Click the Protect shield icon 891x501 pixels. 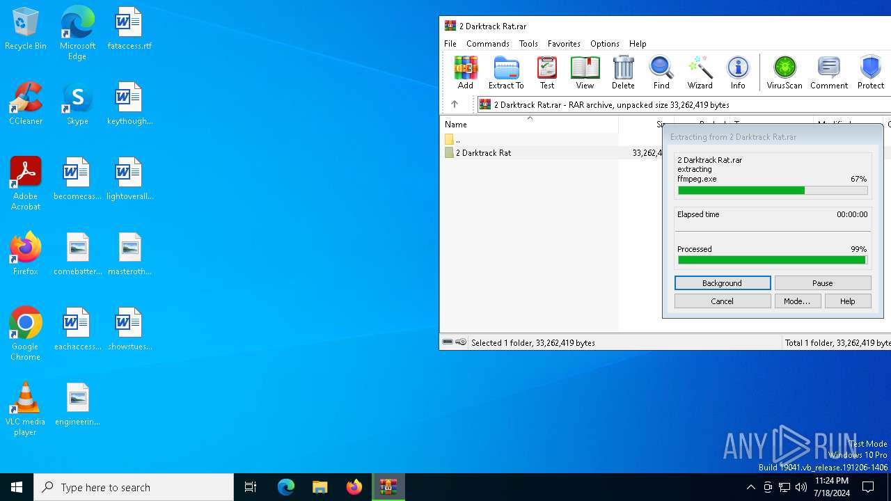[x=871, y=72]
